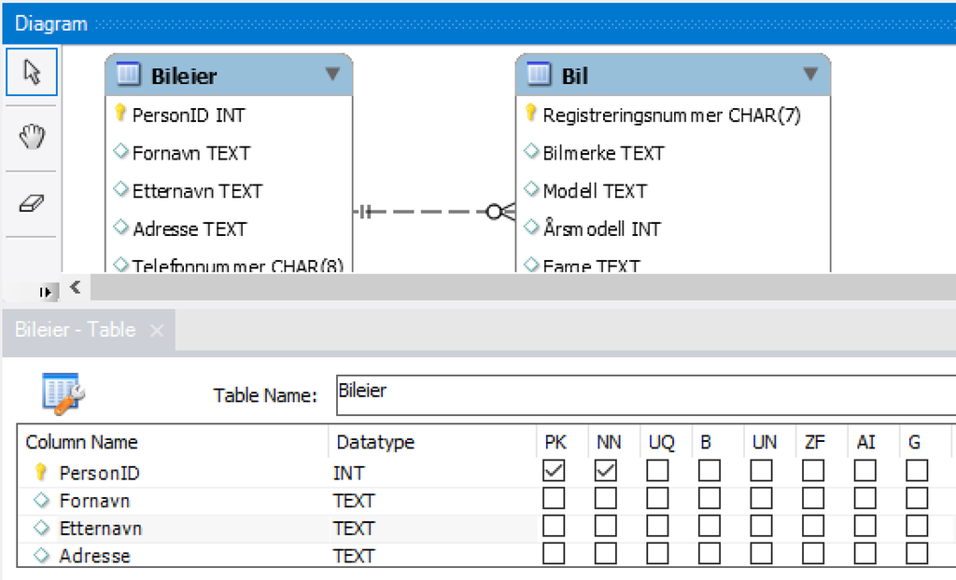Activate the hand pan tool
Screen dimensions: 956x580
34,137
